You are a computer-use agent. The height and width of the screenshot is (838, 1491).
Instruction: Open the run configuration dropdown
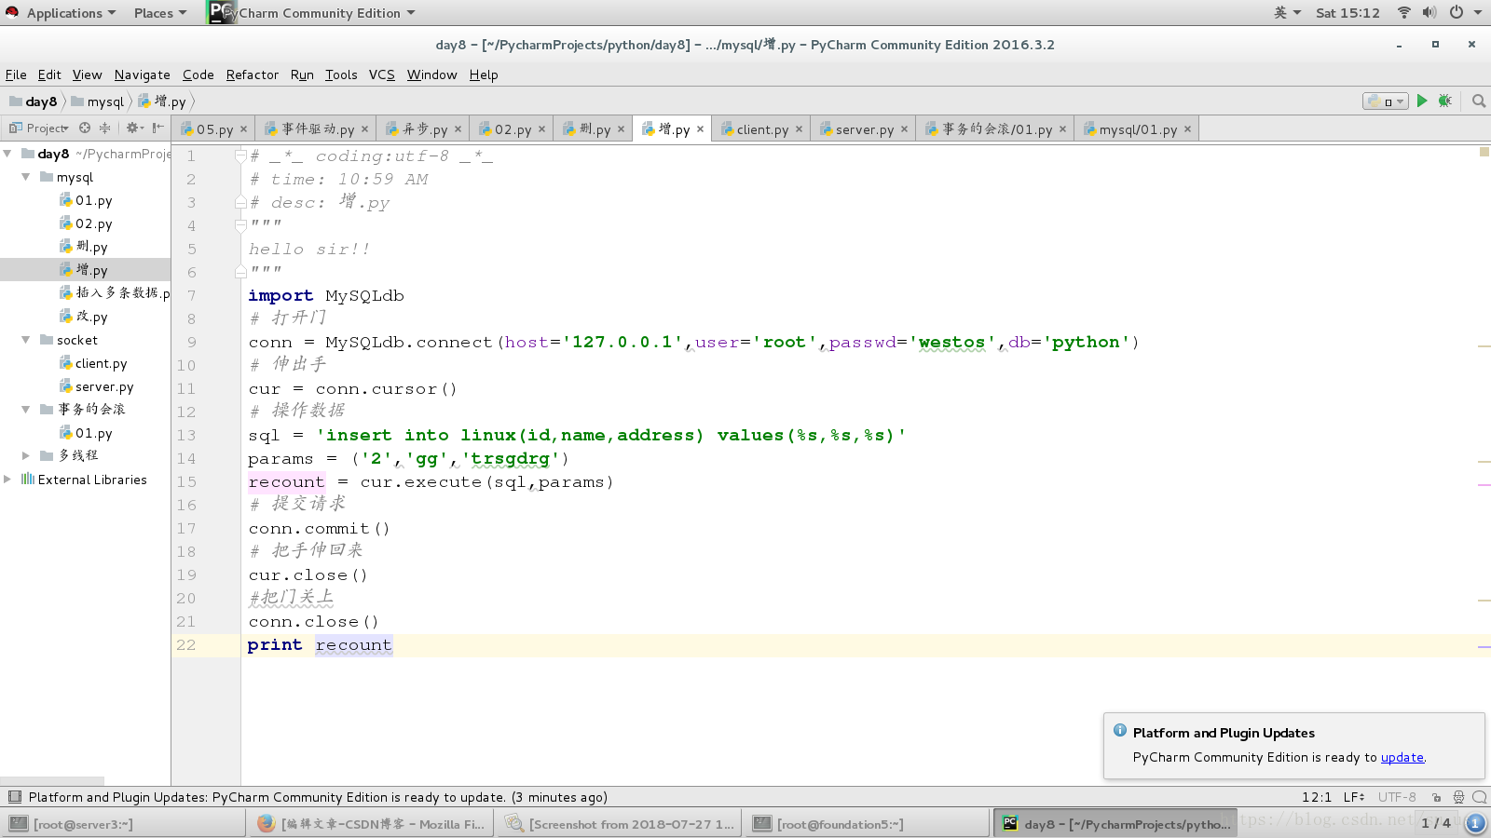[1385, 101]
